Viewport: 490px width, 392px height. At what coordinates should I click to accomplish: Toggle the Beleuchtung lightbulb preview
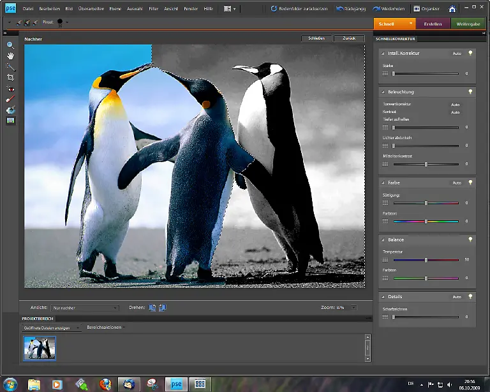[470, 92]
